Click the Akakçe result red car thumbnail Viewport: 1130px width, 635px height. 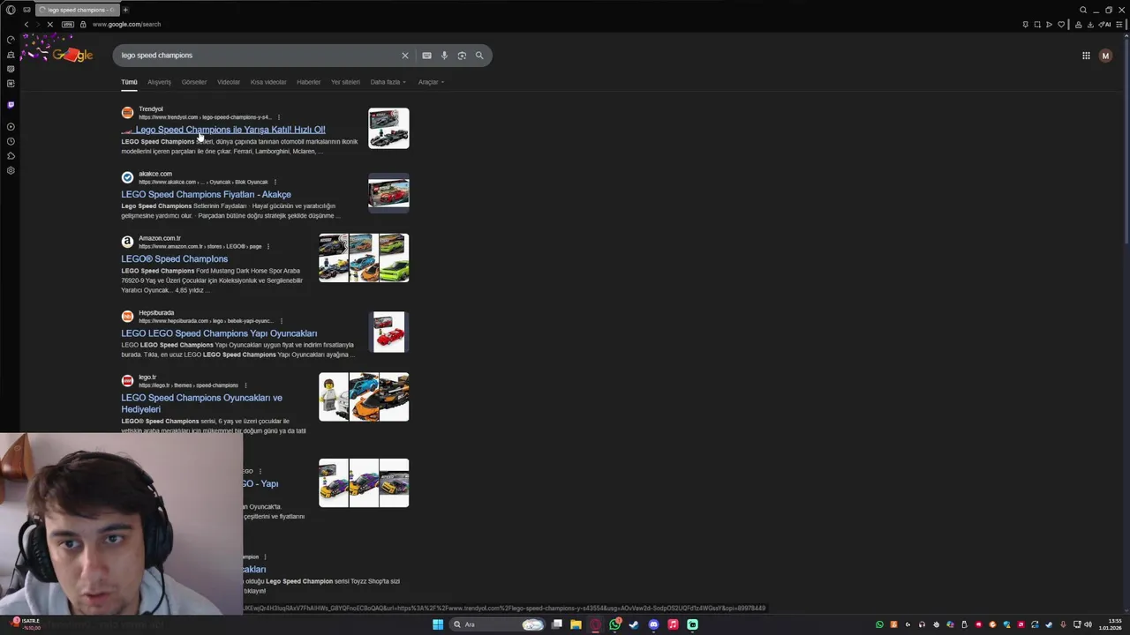pos(388,193)
